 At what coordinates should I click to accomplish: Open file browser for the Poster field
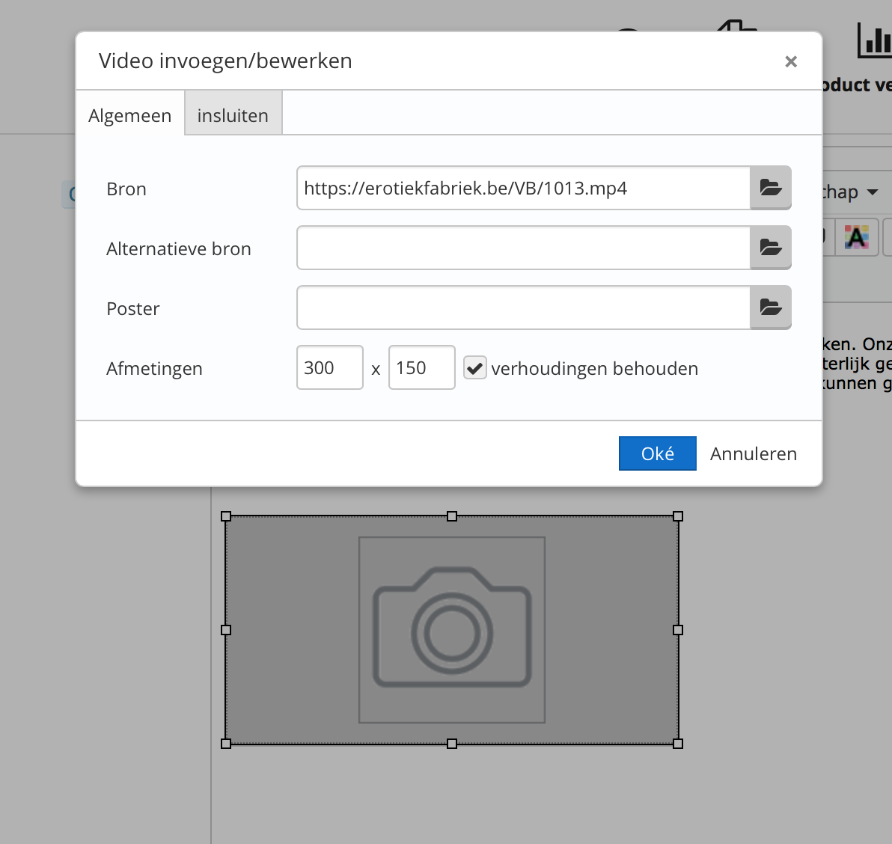(x=770, y=308)
